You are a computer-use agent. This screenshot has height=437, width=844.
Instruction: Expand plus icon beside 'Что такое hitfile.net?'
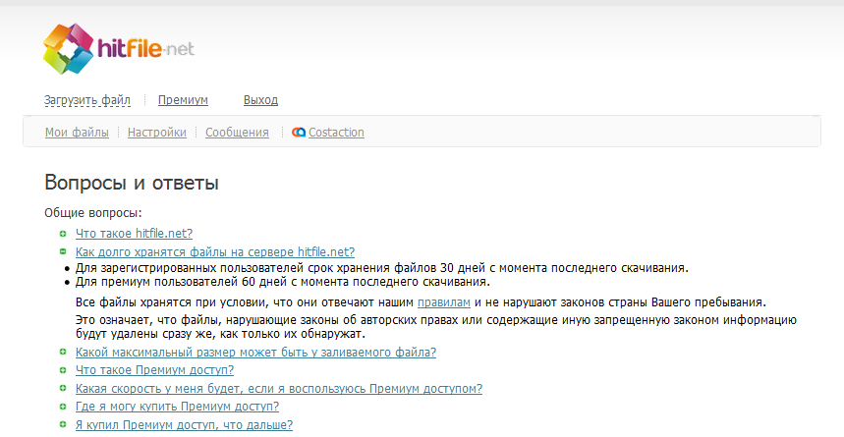pyautogui.click(x=63, y=234)
